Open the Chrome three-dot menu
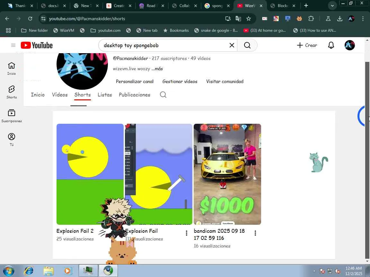The height and width of the screenshot is (277, 370). pos(363,19)
